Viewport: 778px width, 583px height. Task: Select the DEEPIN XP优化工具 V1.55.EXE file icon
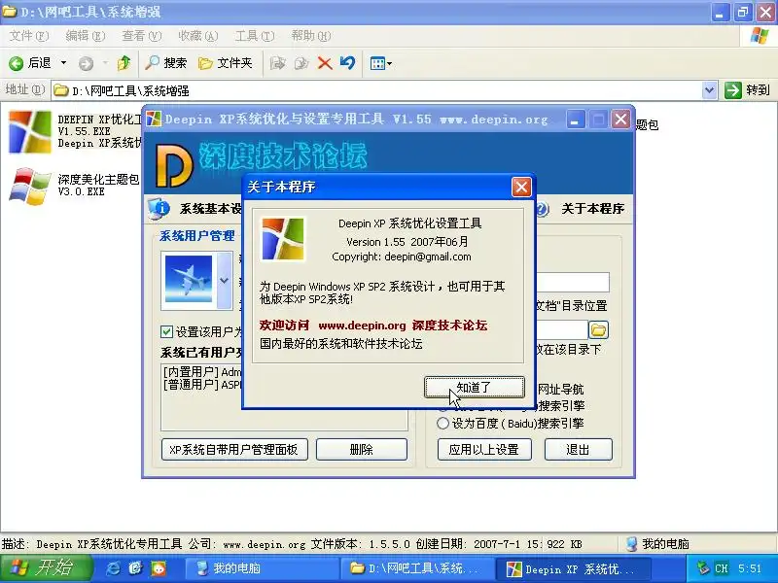point(30,132)
